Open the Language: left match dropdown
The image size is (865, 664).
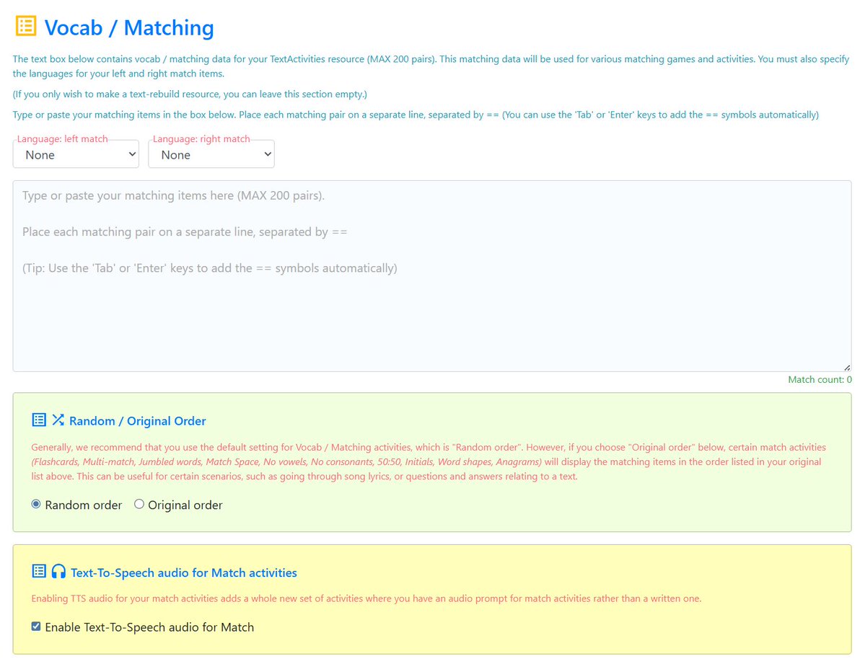tap(76, 154)
